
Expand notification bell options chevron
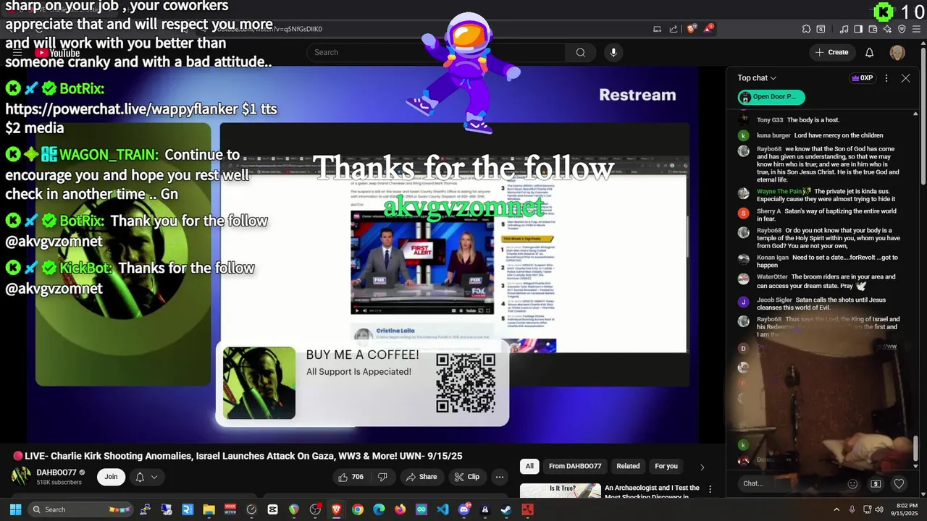154,477
